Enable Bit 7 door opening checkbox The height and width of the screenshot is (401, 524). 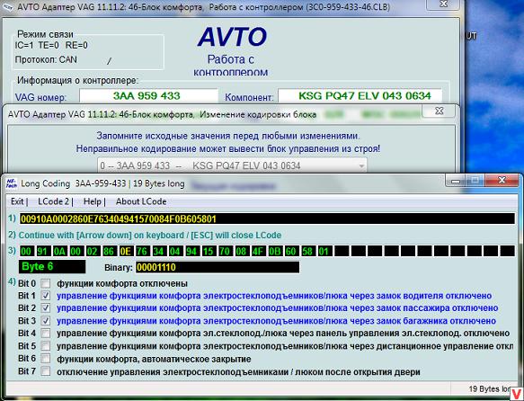click(x=46, y=371)
